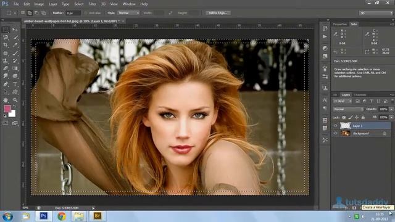Click the swap foreground/background colors icon
The width and height of the screenshot is (395, 222).
pyautogui.click(x=15, y=107)
